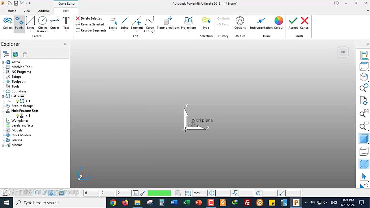Open the Explorer globe browser tab
The height and width of the screenshot is (208, 370).
(x=15, y=54)
